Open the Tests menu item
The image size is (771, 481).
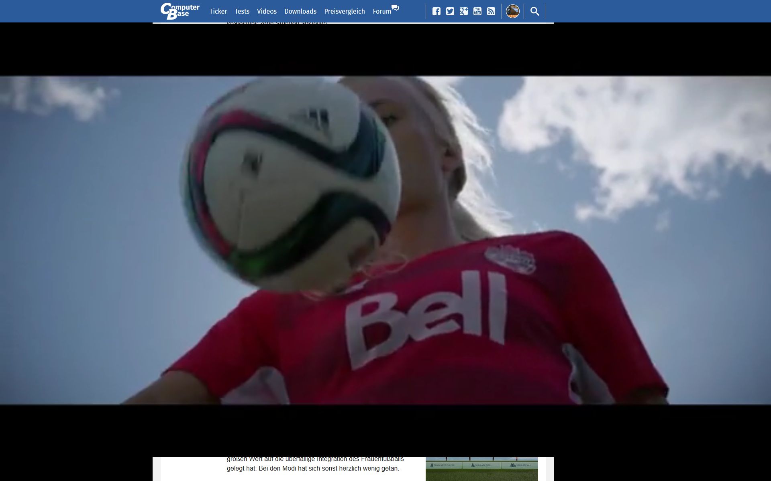pyautogui.click(x=242, y=11)
